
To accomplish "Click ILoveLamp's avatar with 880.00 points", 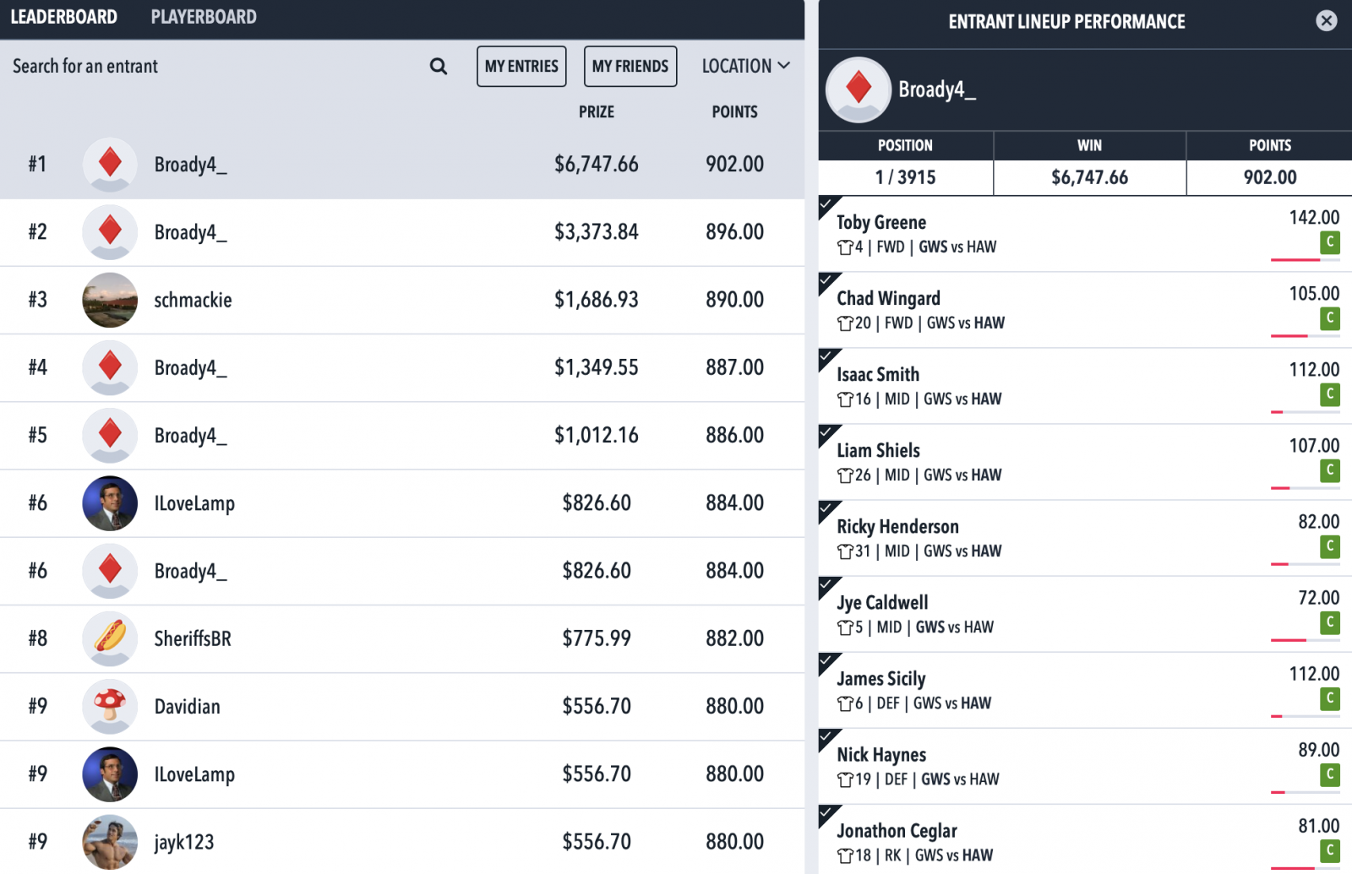I will coord(110,774).
